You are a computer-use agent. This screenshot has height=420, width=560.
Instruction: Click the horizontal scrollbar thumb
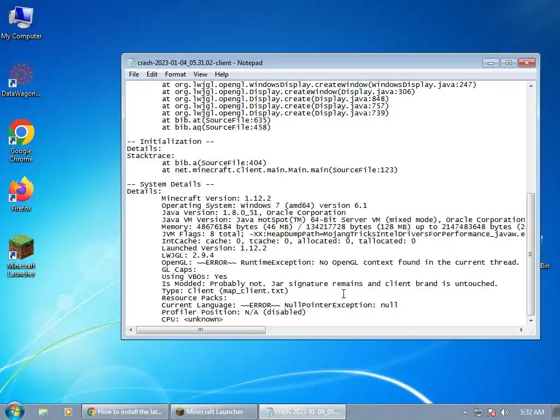click(x=201, y=330)
